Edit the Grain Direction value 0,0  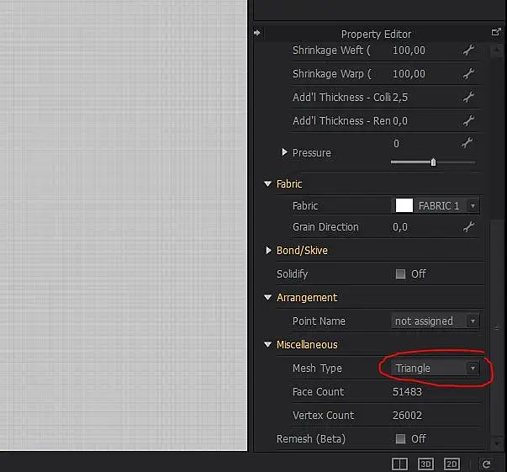click(x=400, y=227)
